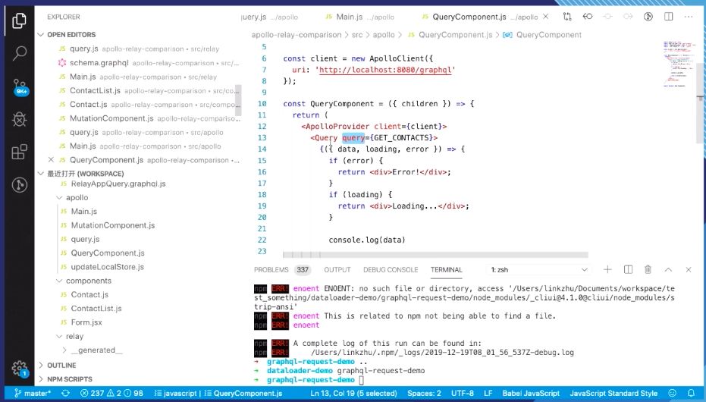The image size is (706, 402).
Task: Click Babel JavaScript language mode
Action: [530, 393]
